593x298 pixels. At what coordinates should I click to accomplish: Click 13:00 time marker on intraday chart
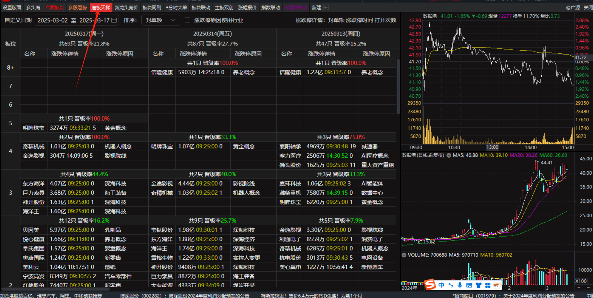492,147
